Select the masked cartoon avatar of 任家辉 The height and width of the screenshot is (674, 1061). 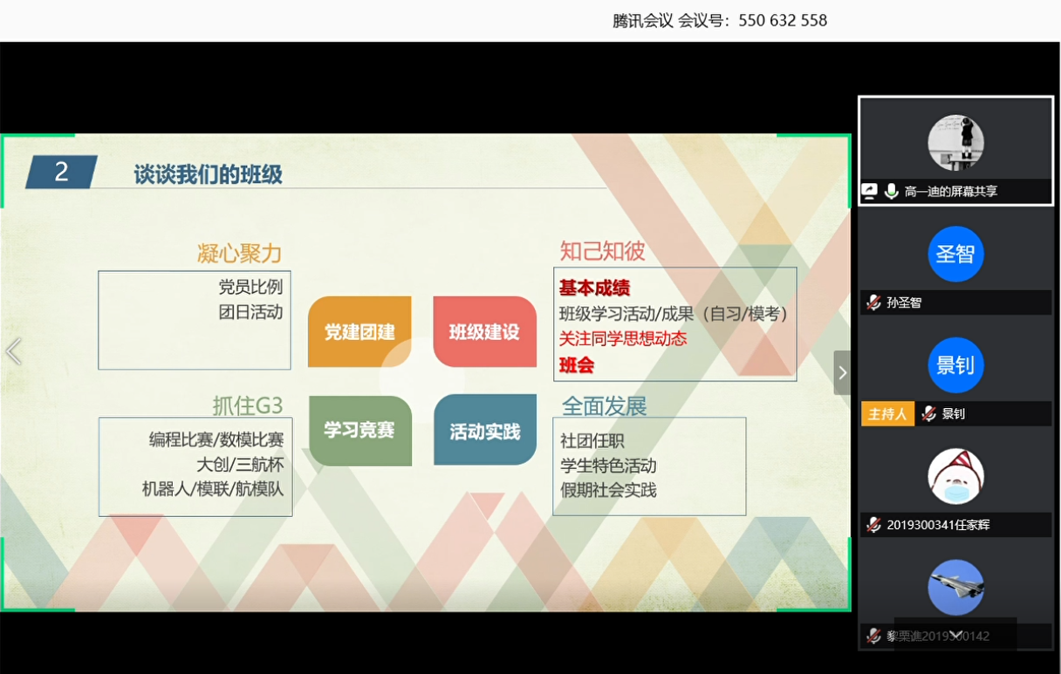(955, 476)
